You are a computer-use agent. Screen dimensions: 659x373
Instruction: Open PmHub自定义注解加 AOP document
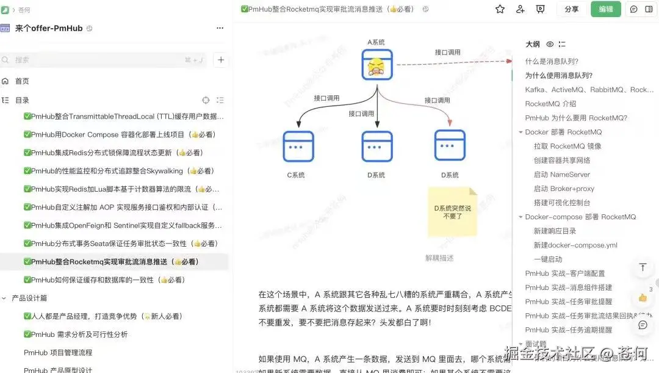(123, 208)
